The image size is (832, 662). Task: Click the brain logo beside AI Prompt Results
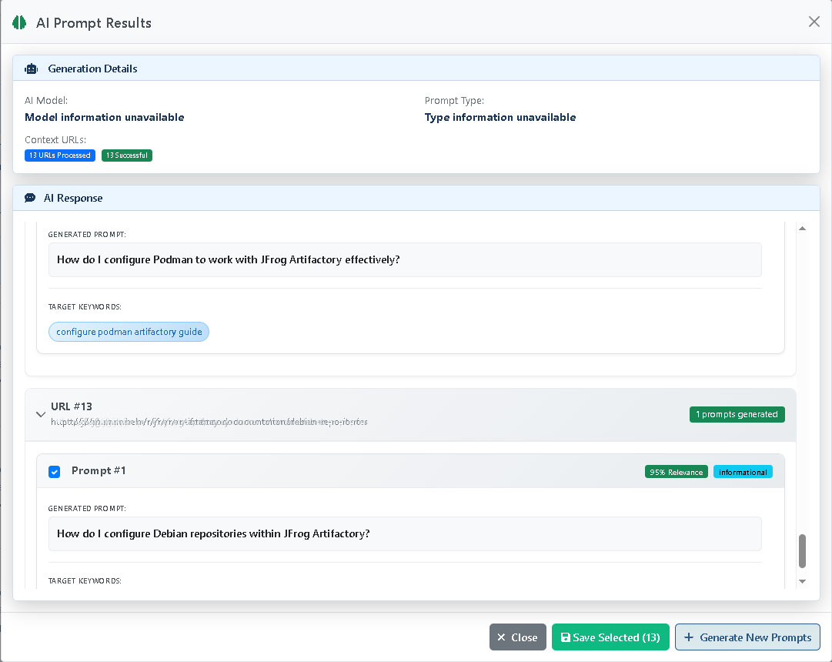[x=18, y=22]
